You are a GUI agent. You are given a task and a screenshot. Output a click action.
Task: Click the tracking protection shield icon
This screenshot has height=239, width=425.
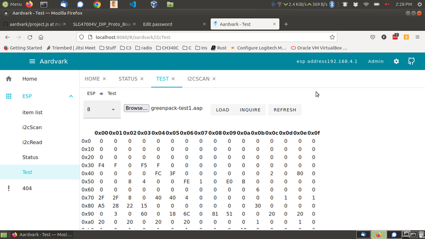coord(82,37)
